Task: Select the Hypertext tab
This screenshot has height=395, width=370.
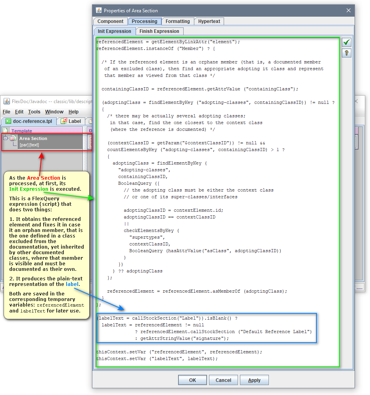Action: (209, 21)
